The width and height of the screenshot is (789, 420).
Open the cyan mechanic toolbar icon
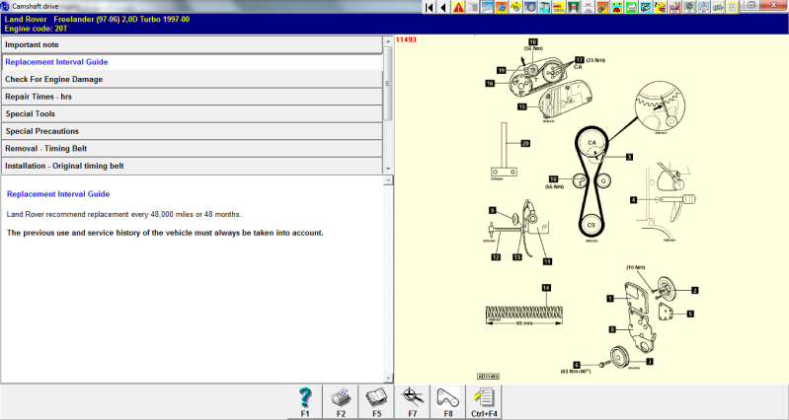pos(544,7)
